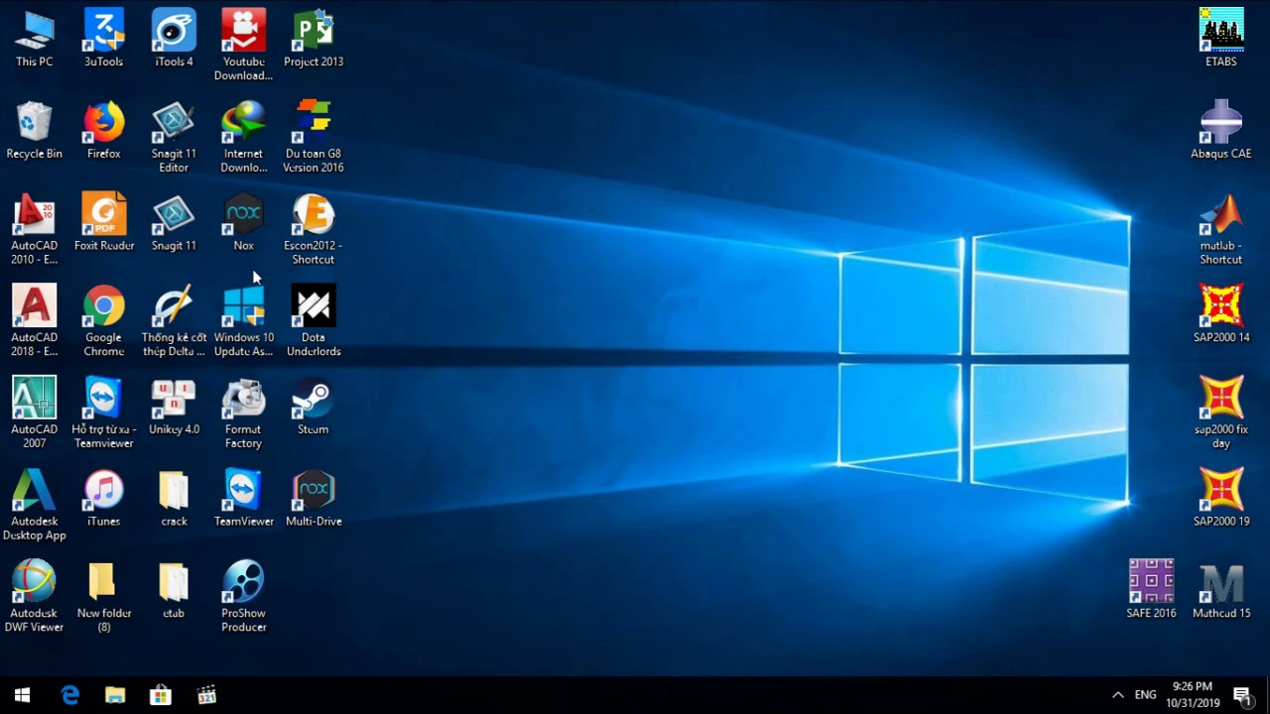The width and height of the screenshot is (1270, 714).
Task: Launch AutoCAD 2010 shortcut
Action: pyautogui.click(x=34, y=229)
